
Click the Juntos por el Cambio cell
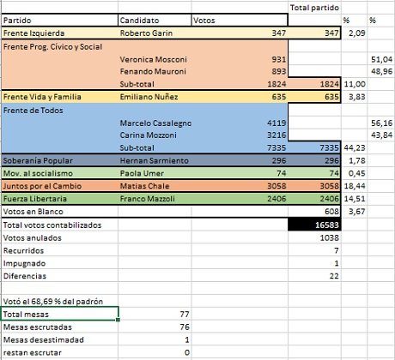click(60, 186)
